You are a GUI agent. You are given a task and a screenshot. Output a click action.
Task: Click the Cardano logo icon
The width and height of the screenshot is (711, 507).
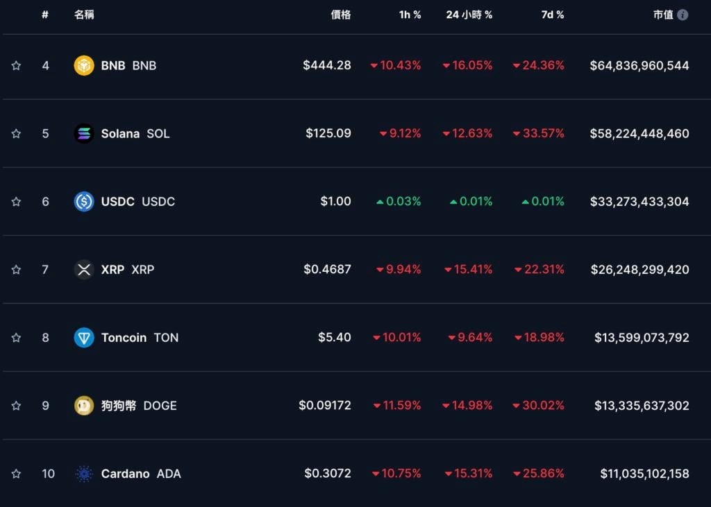84,474
